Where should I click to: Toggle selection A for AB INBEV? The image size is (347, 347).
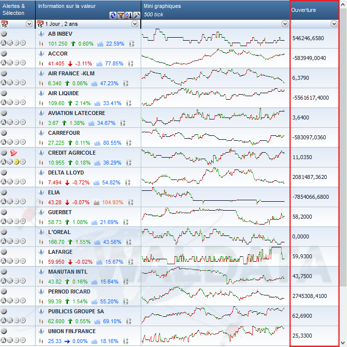click(x=3, y=43)
